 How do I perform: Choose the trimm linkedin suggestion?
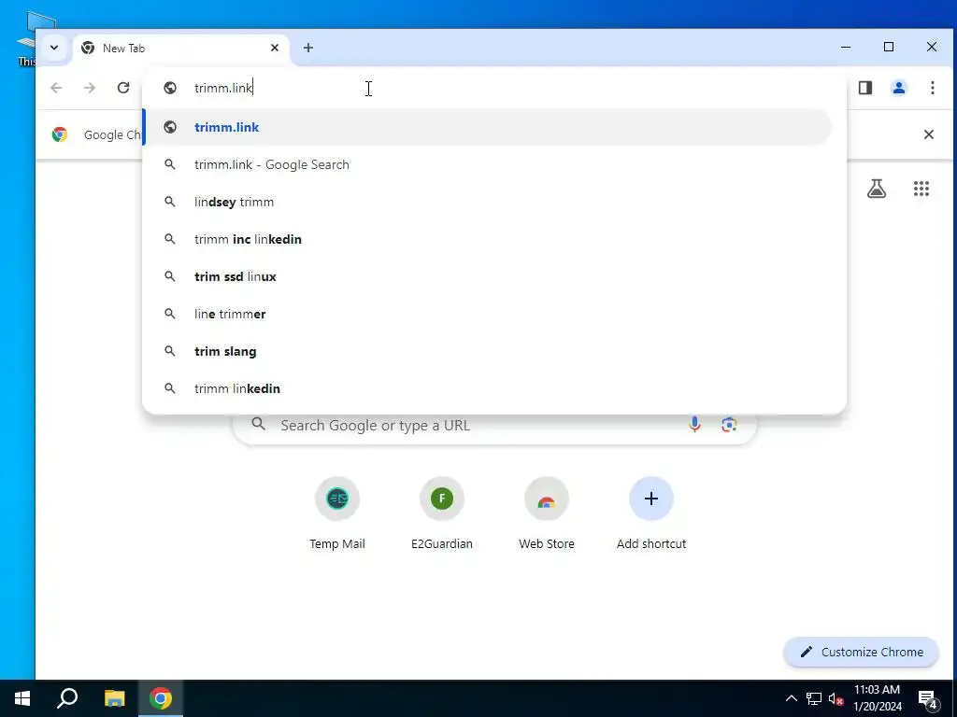488,388
